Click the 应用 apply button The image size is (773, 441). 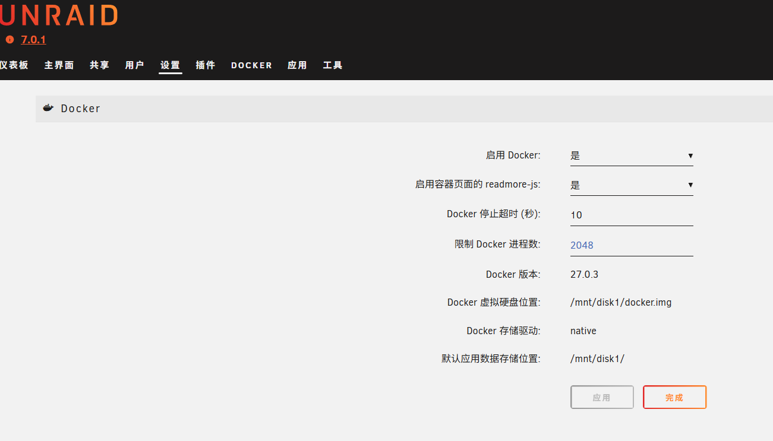(x=602, y=398)
